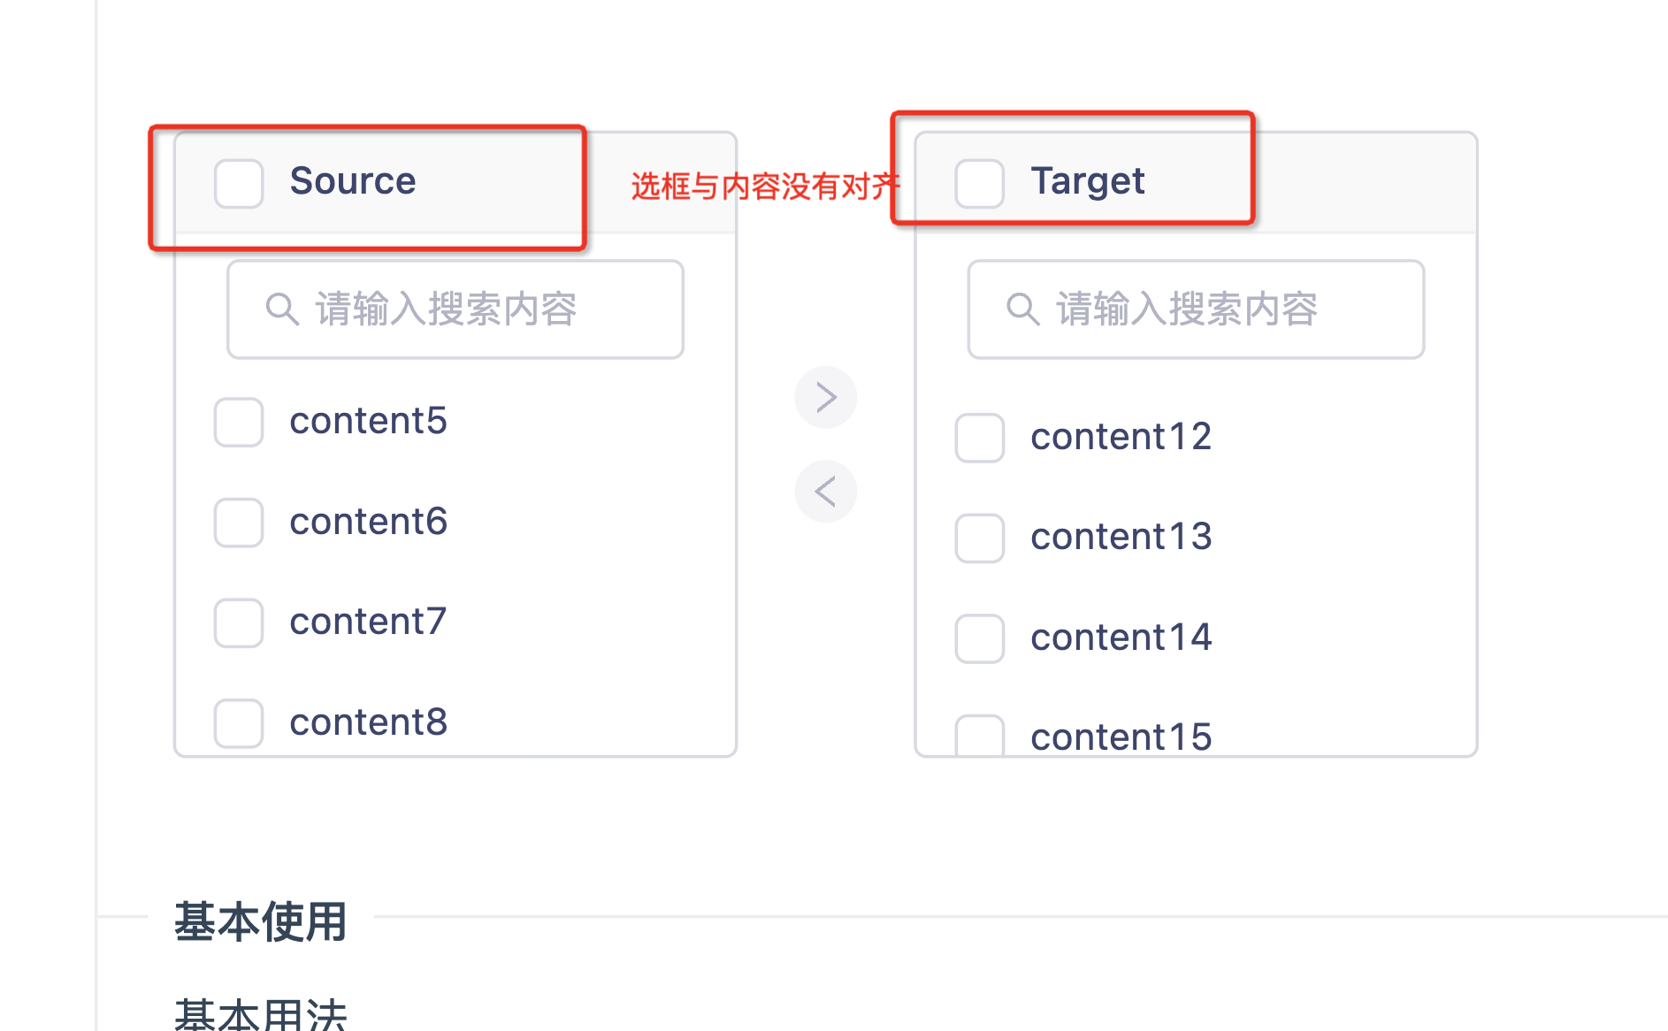1668x1031 pixels.
Task: Toggle the content15 checkbox
Action: point(978,735)
